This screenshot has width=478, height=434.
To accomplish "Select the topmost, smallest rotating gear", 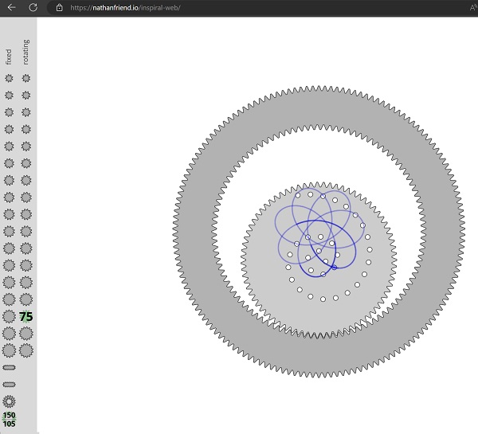I will [x=26, y=78].
